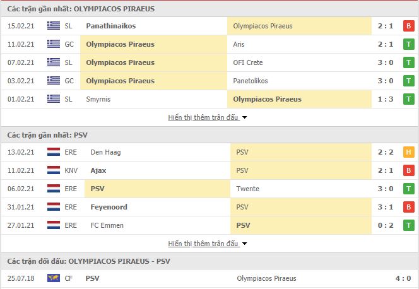Click the PSV vs Twente match row

209,189
